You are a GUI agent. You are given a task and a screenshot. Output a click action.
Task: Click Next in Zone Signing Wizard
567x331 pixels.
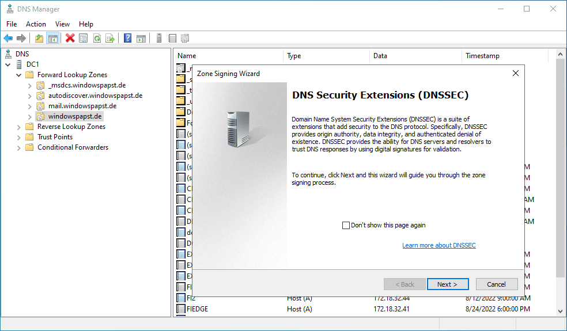[447, 284]
